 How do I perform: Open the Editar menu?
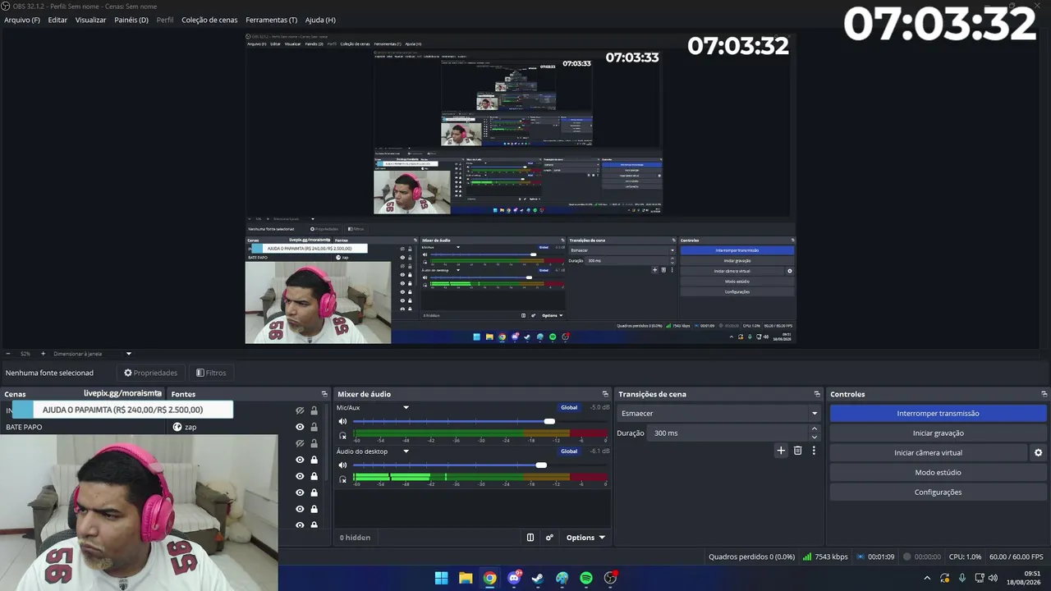coord(57,20)
